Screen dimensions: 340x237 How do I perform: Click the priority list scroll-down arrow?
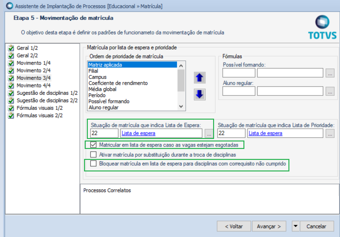(x=181, y=106)
